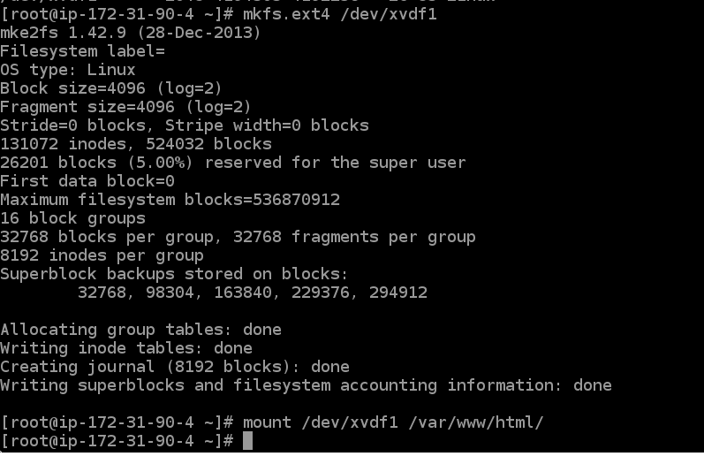The height and width of the screenshot is (464, 704).
Task: Click the 16 block groups line
Action: coord(72,218)
